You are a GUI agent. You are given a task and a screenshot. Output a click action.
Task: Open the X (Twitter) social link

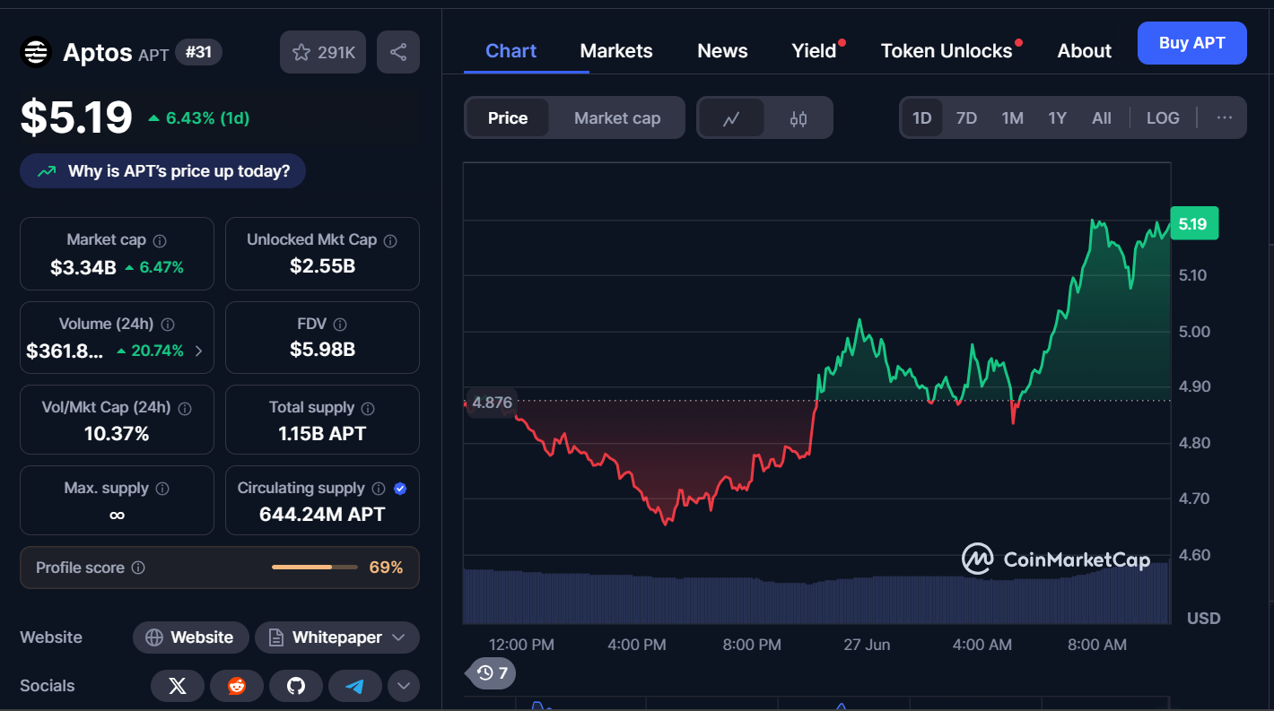click(x=178, y=686)
